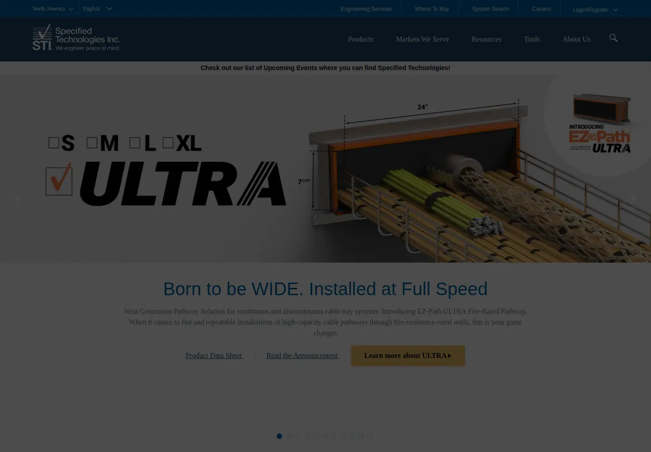Select the first carousel dot indicator
Viewport: 651px width, 452px height.
coord(279,436)
